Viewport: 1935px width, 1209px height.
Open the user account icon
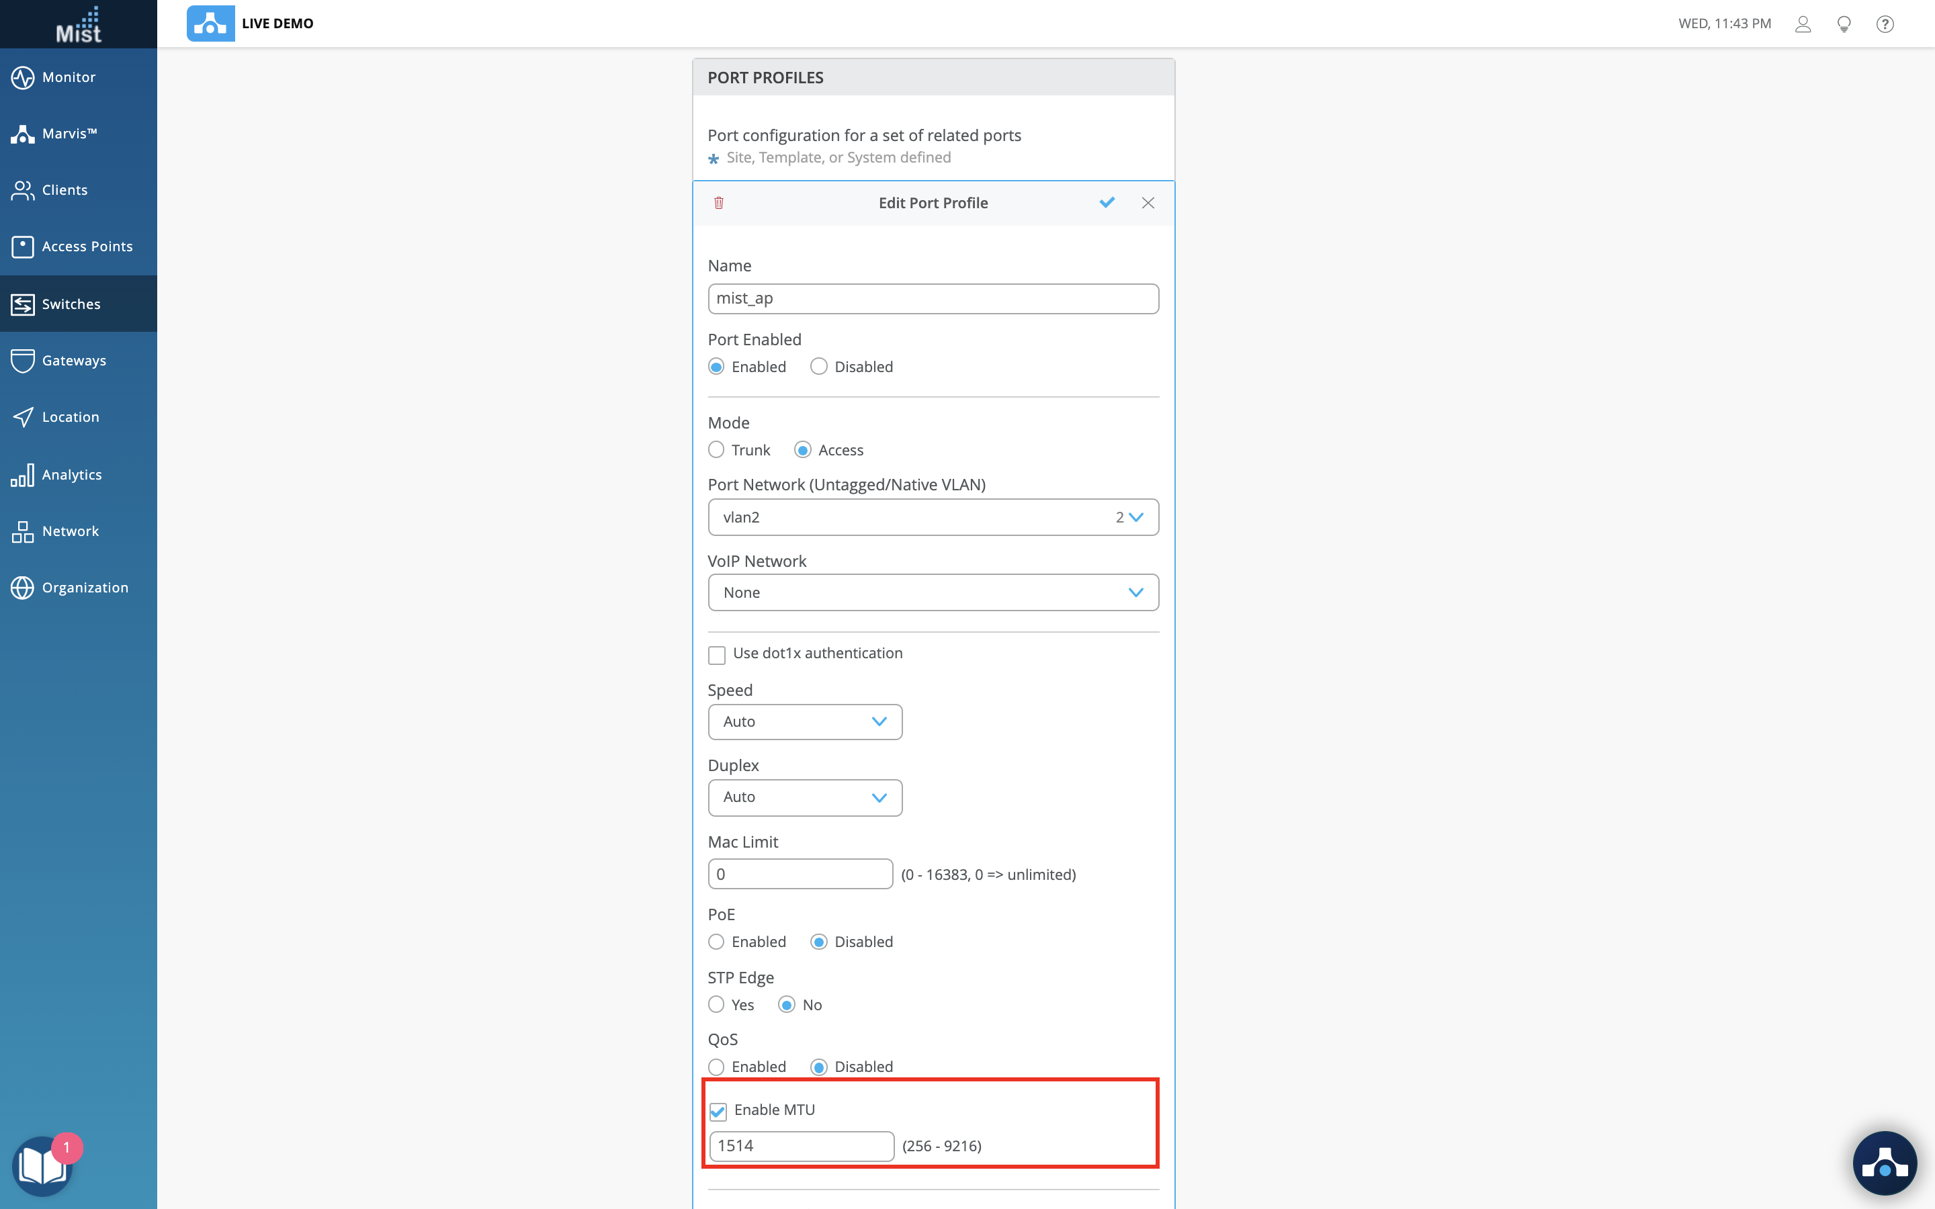click(1802, 24)
